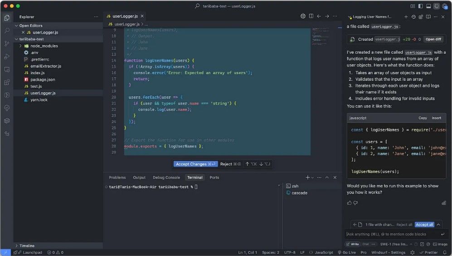The height and width of the screenshot is (256, 452).
Task: Click Go Live in the status bar
Action: point(347,252)
